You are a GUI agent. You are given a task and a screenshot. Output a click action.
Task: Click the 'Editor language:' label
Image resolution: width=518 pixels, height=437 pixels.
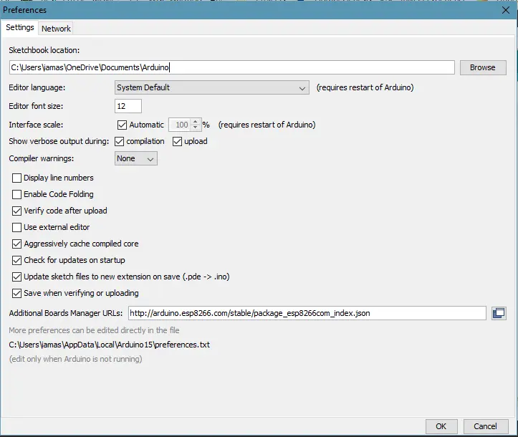(37, 87)
